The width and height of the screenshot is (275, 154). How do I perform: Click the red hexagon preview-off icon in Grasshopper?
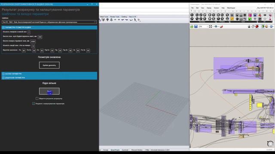click(257, 27)
